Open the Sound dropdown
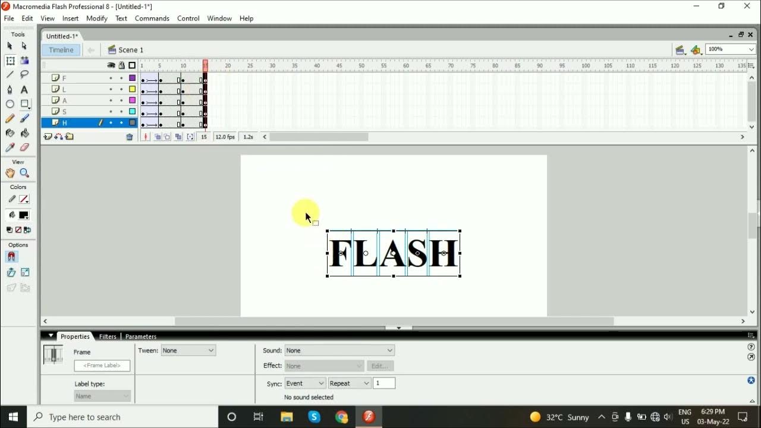Image resolution: width=761 pixels, height=428 pixels. click(x=339, y=351)
